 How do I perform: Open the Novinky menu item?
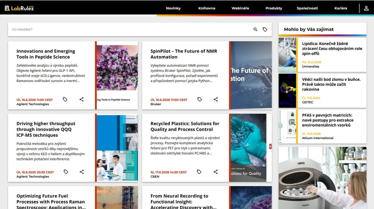173,8
